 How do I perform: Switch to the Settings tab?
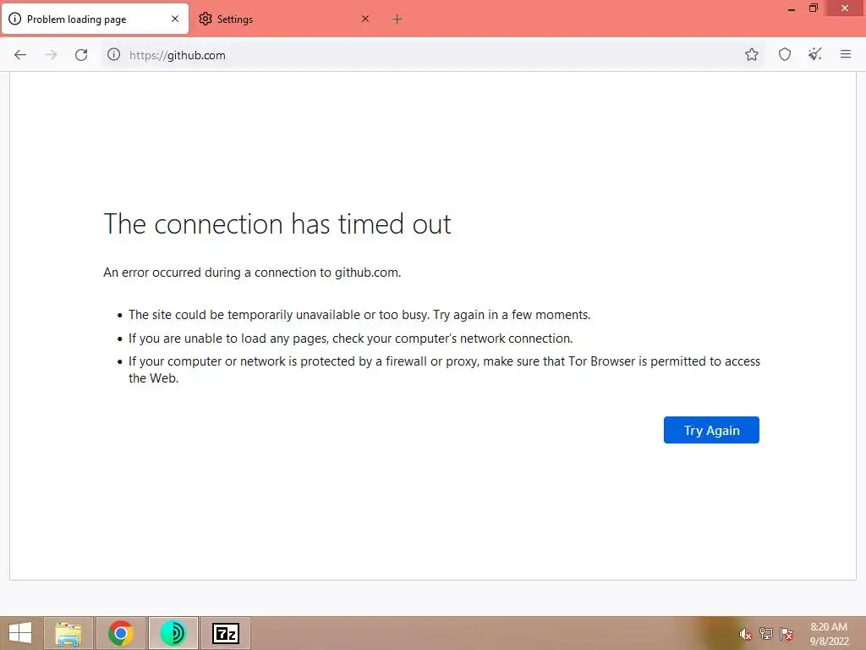pos(284,19)
